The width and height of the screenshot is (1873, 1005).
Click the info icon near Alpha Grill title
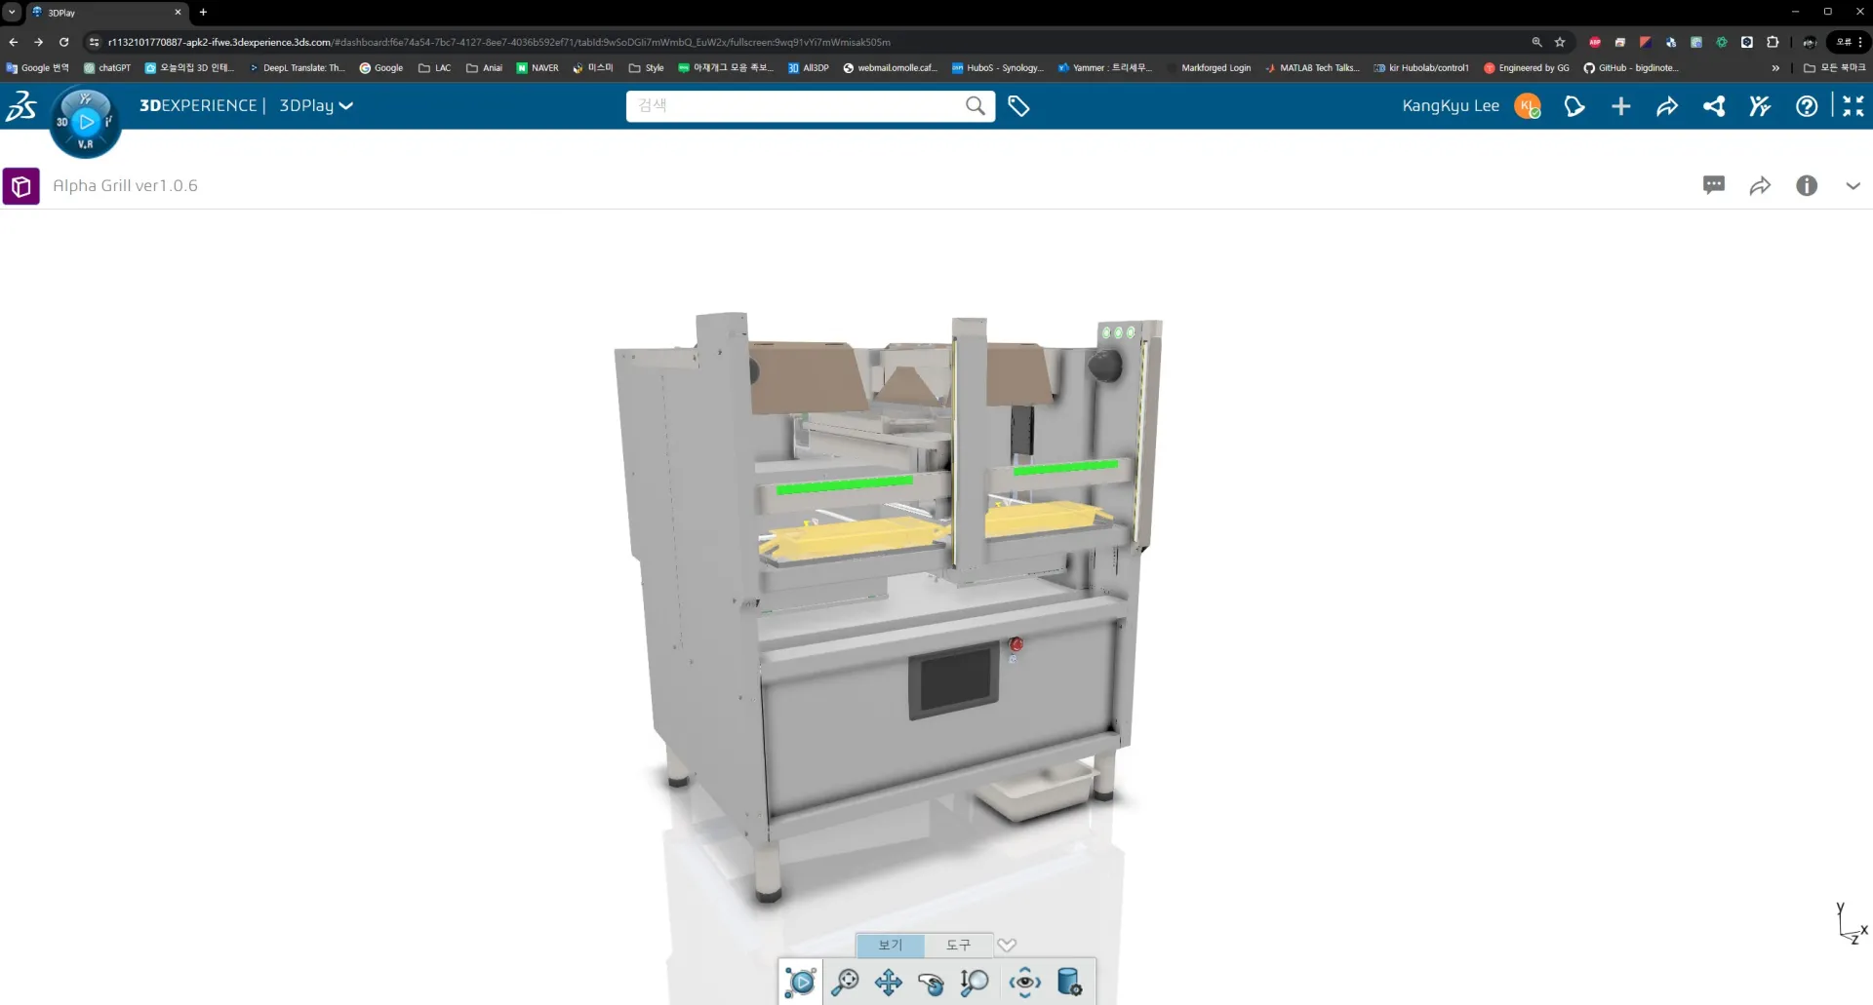pyautogui.click(x=1807, y=185)
